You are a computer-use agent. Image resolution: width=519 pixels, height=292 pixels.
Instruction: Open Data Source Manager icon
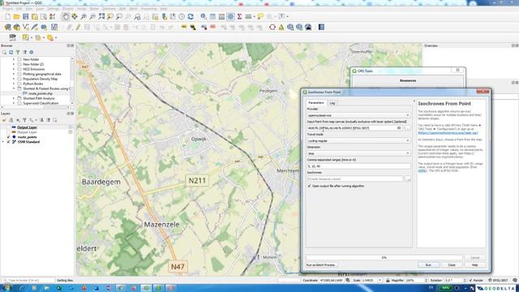7,27
